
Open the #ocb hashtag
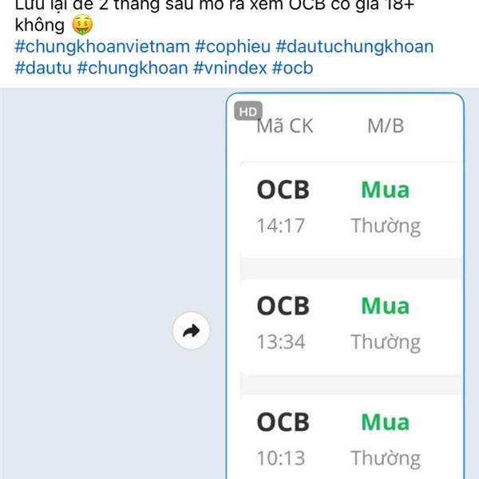(293, 68)
